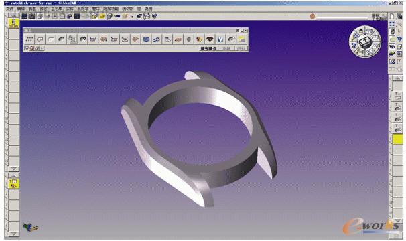Click the new document icon in the right toolbar
This screenshot has width=406, height=241.
[392, 16]
